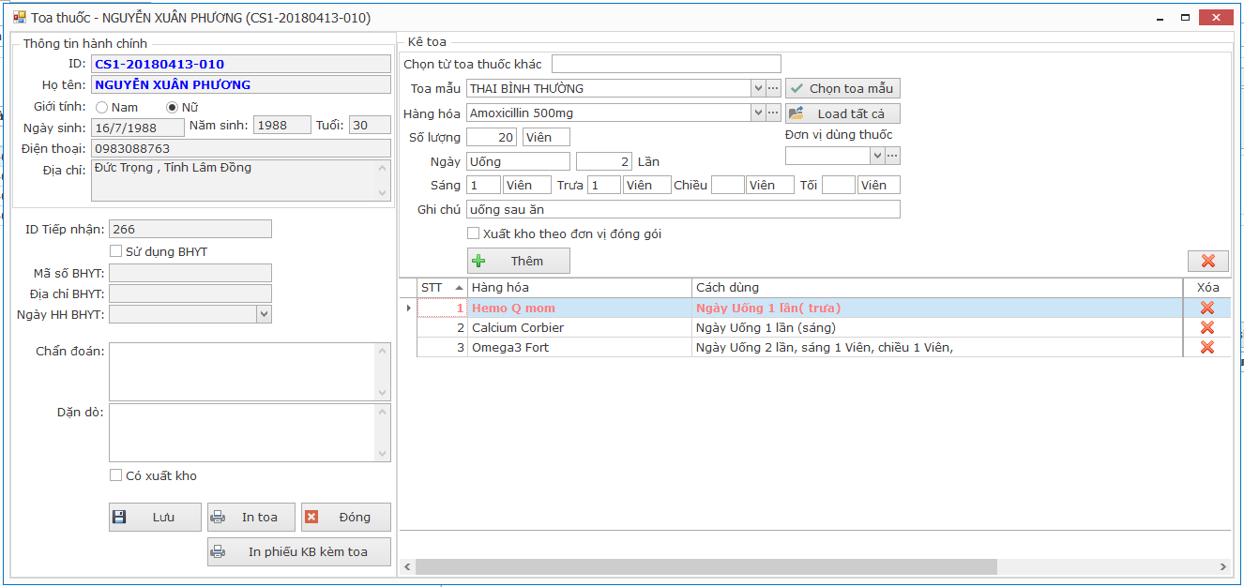Image resolution: width=1244 pixels, height=587 pixels.
Task: Select the Hemo Q mom cell
Action: click(580, 308)
